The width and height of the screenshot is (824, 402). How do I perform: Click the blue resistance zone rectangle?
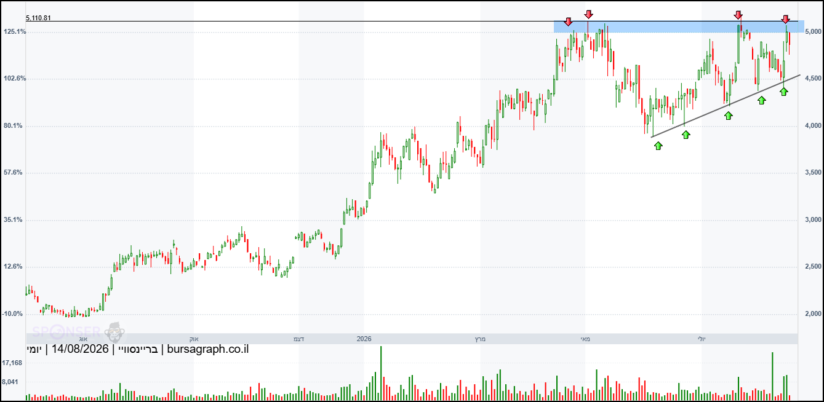point(679,27)
